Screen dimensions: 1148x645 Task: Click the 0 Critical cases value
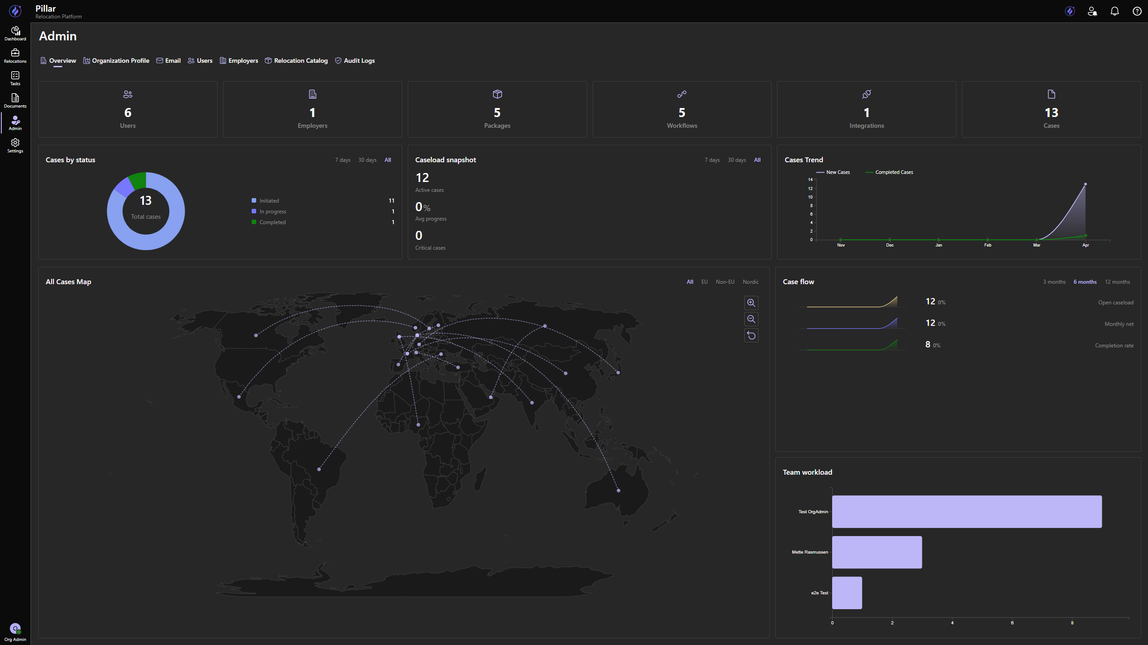tap(419, 235)
